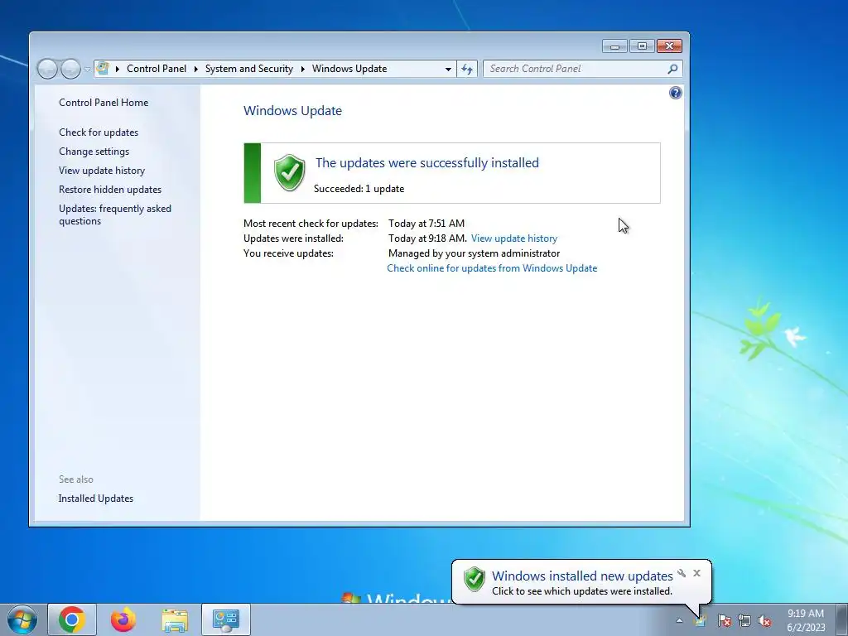Viewport: 848px width, 636px height.
Task: Maximize the Windows Update window
Action: 642,46
